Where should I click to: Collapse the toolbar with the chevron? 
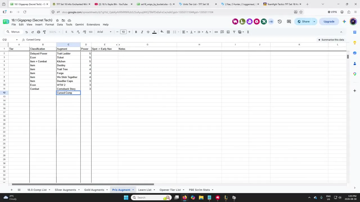click(341, 32)
